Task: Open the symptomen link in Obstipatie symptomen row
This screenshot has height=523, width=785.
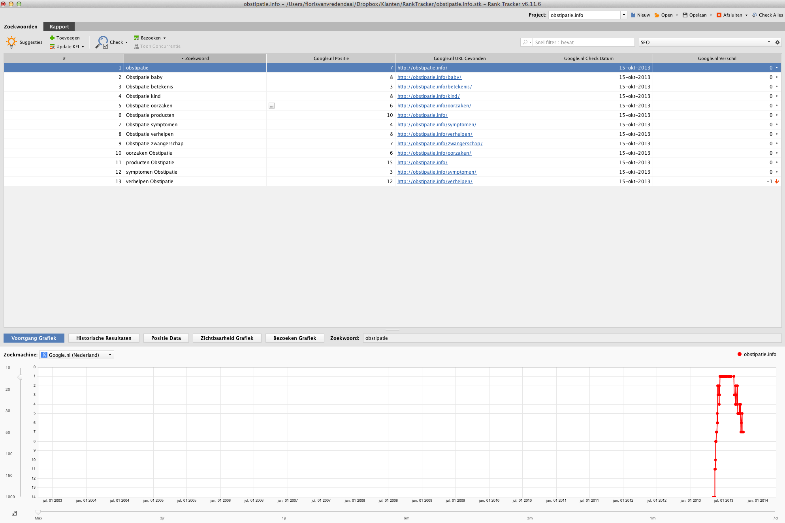Action: [x=437, y=125]
